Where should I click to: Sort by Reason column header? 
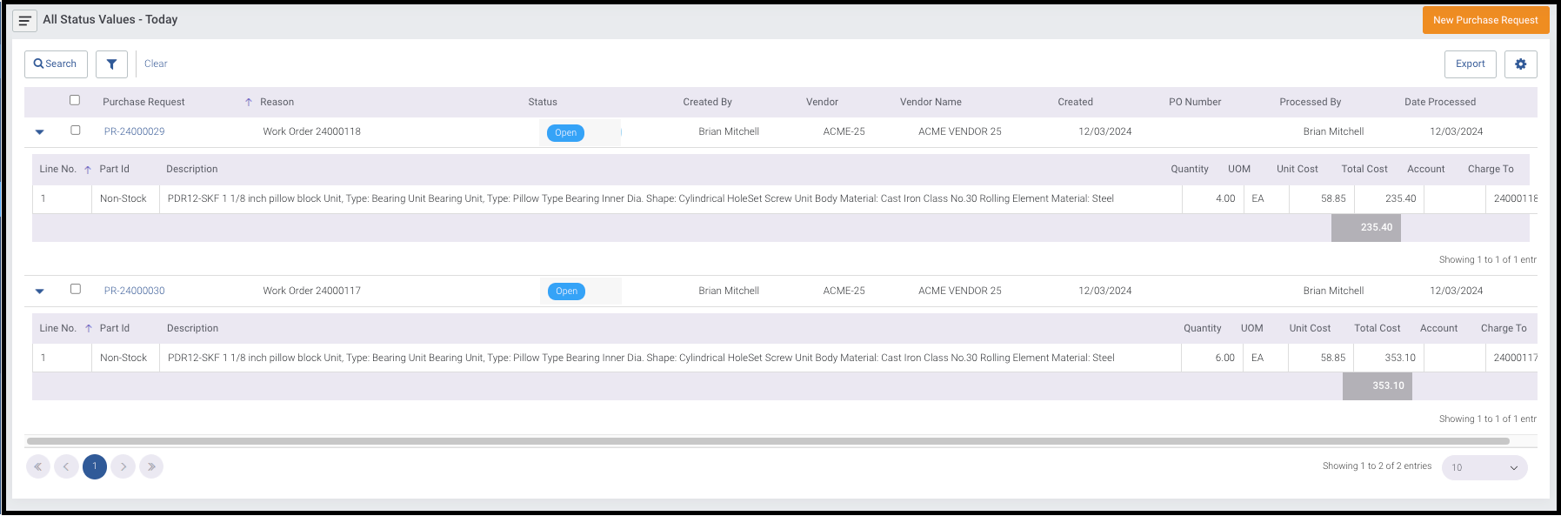[277, 102]
